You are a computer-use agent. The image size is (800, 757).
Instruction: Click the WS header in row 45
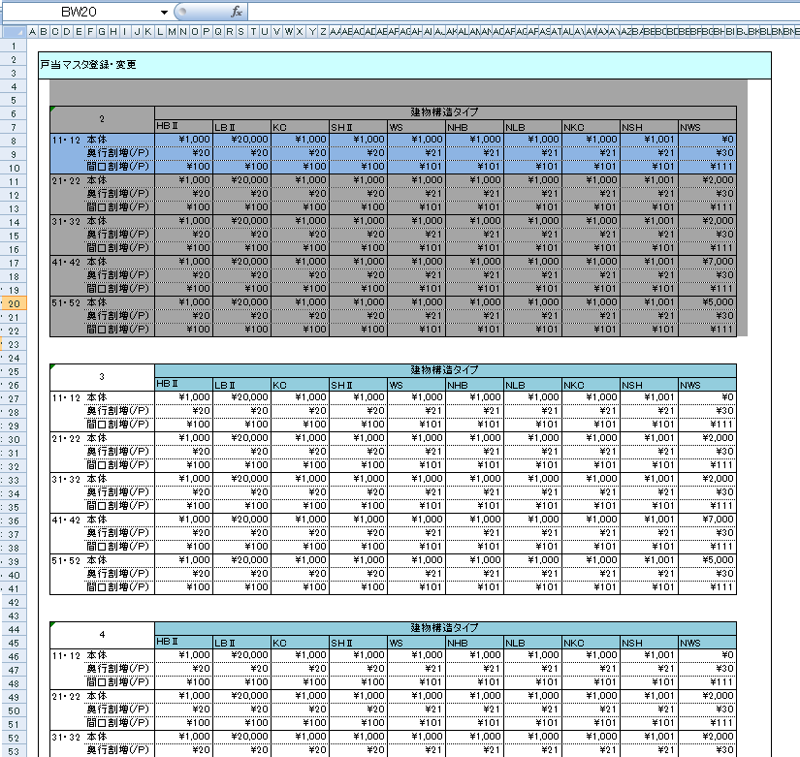(416, 642)
